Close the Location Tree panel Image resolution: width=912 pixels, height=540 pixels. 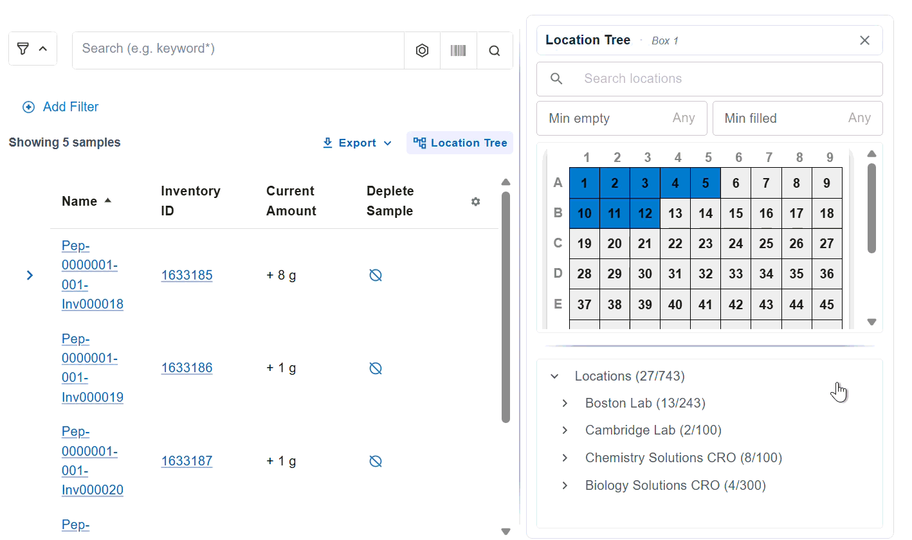coord(864,40)
